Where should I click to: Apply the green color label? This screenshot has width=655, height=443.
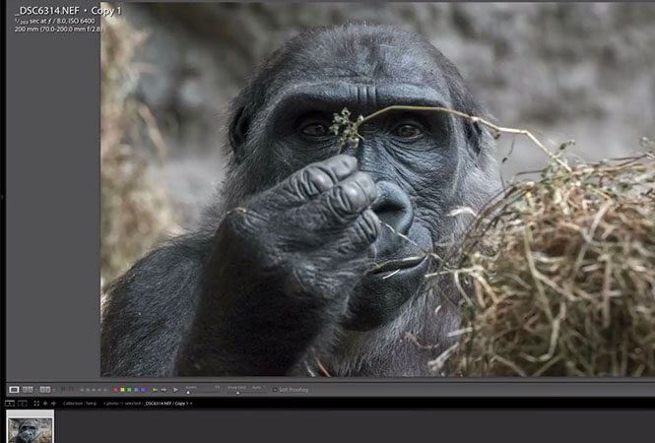[129, 390]
